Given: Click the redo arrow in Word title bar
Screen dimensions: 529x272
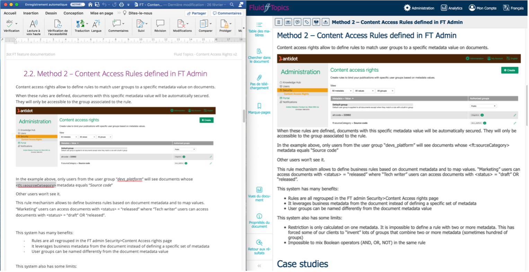Looking at the screenshot, I should coord(114,5).
